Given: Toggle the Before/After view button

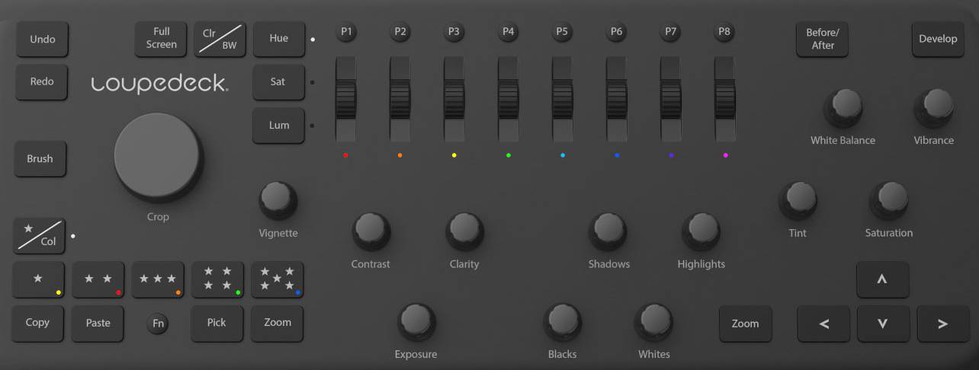Looking at the screenshot, I should [822, 39].
